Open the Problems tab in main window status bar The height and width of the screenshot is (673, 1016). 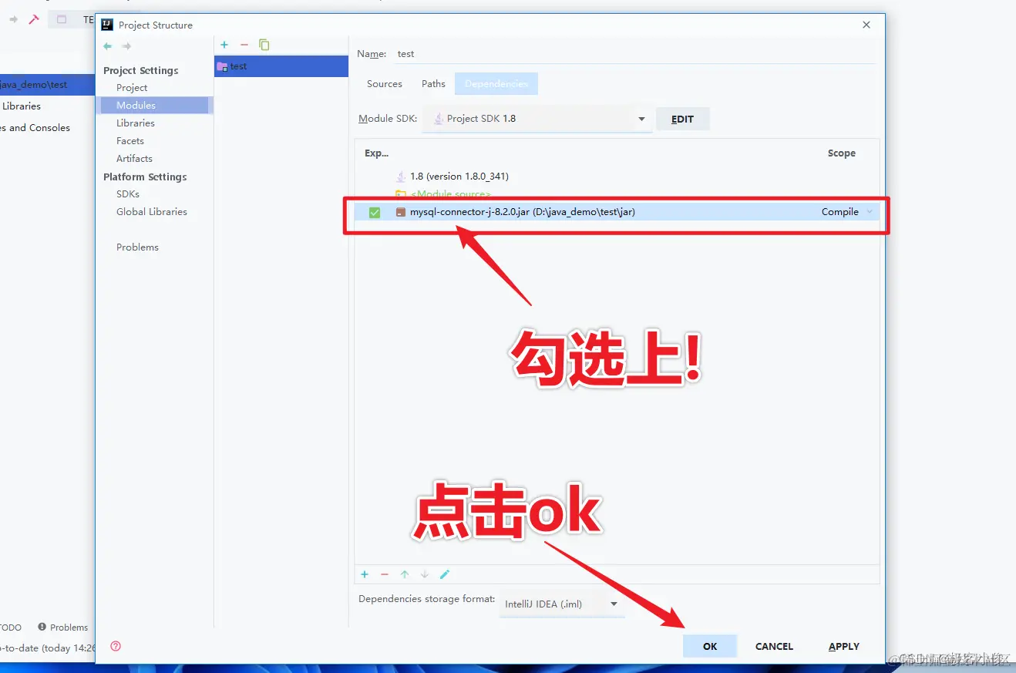(x=63, y=628)
